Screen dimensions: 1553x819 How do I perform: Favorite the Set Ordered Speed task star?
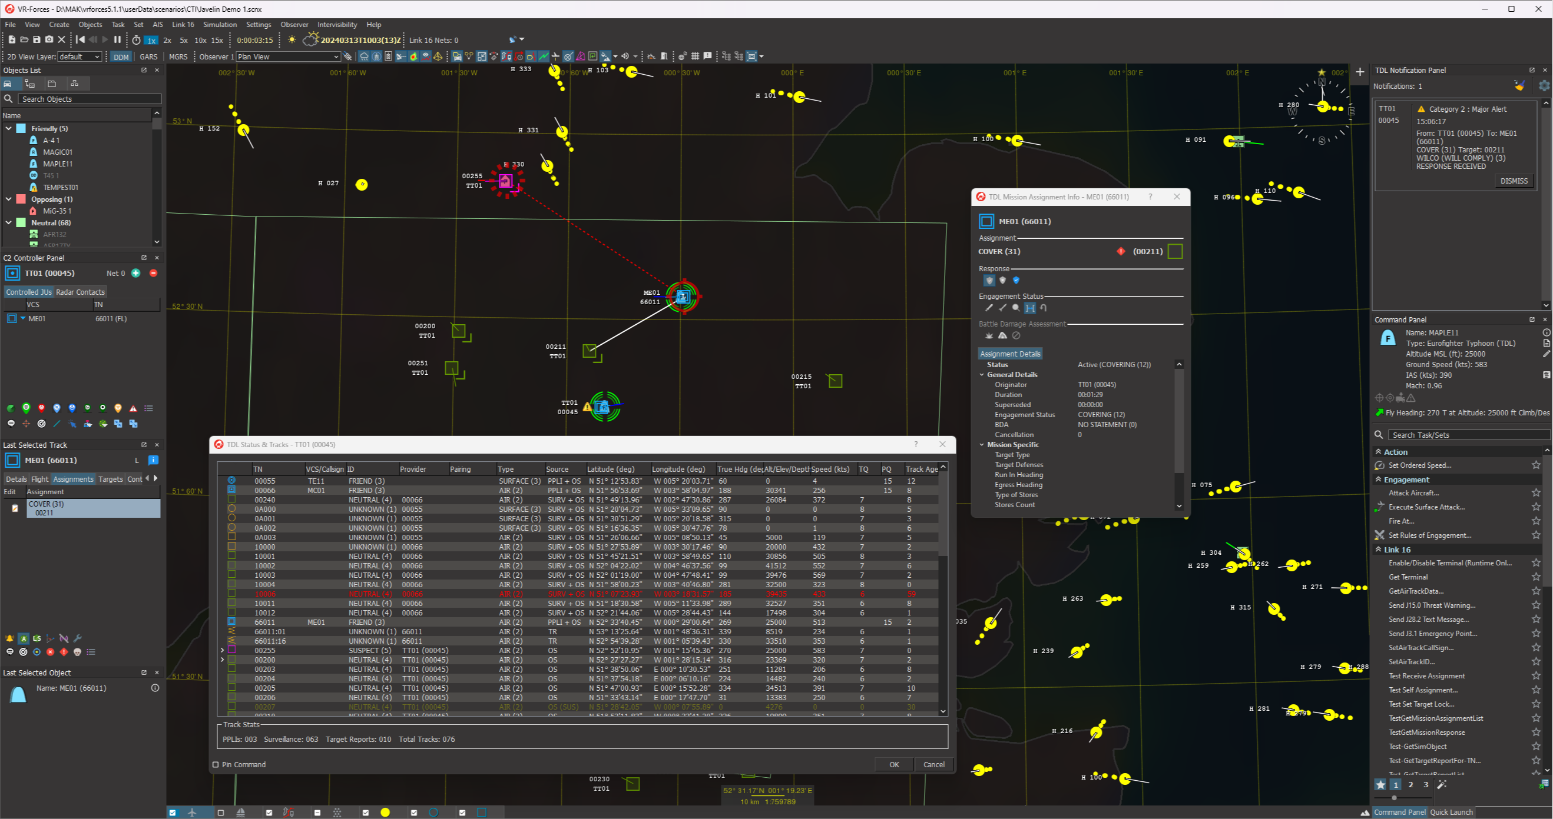pos(1536,465)
